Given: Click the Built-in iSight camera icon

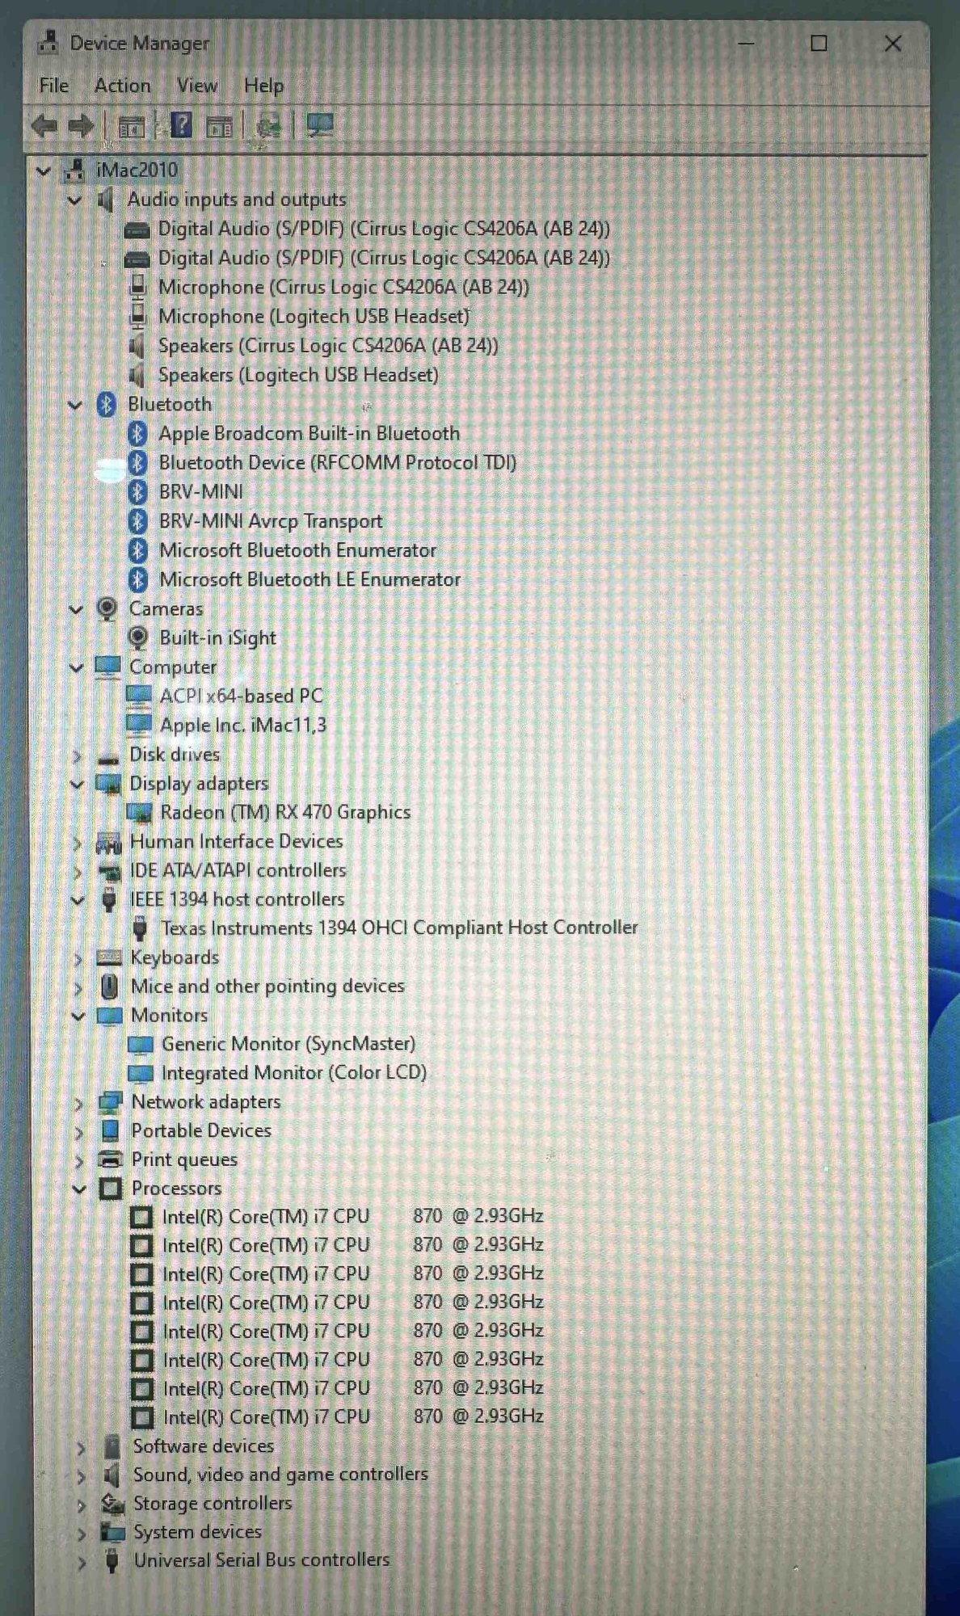Looking at the screenshot, I should [138, 638].
